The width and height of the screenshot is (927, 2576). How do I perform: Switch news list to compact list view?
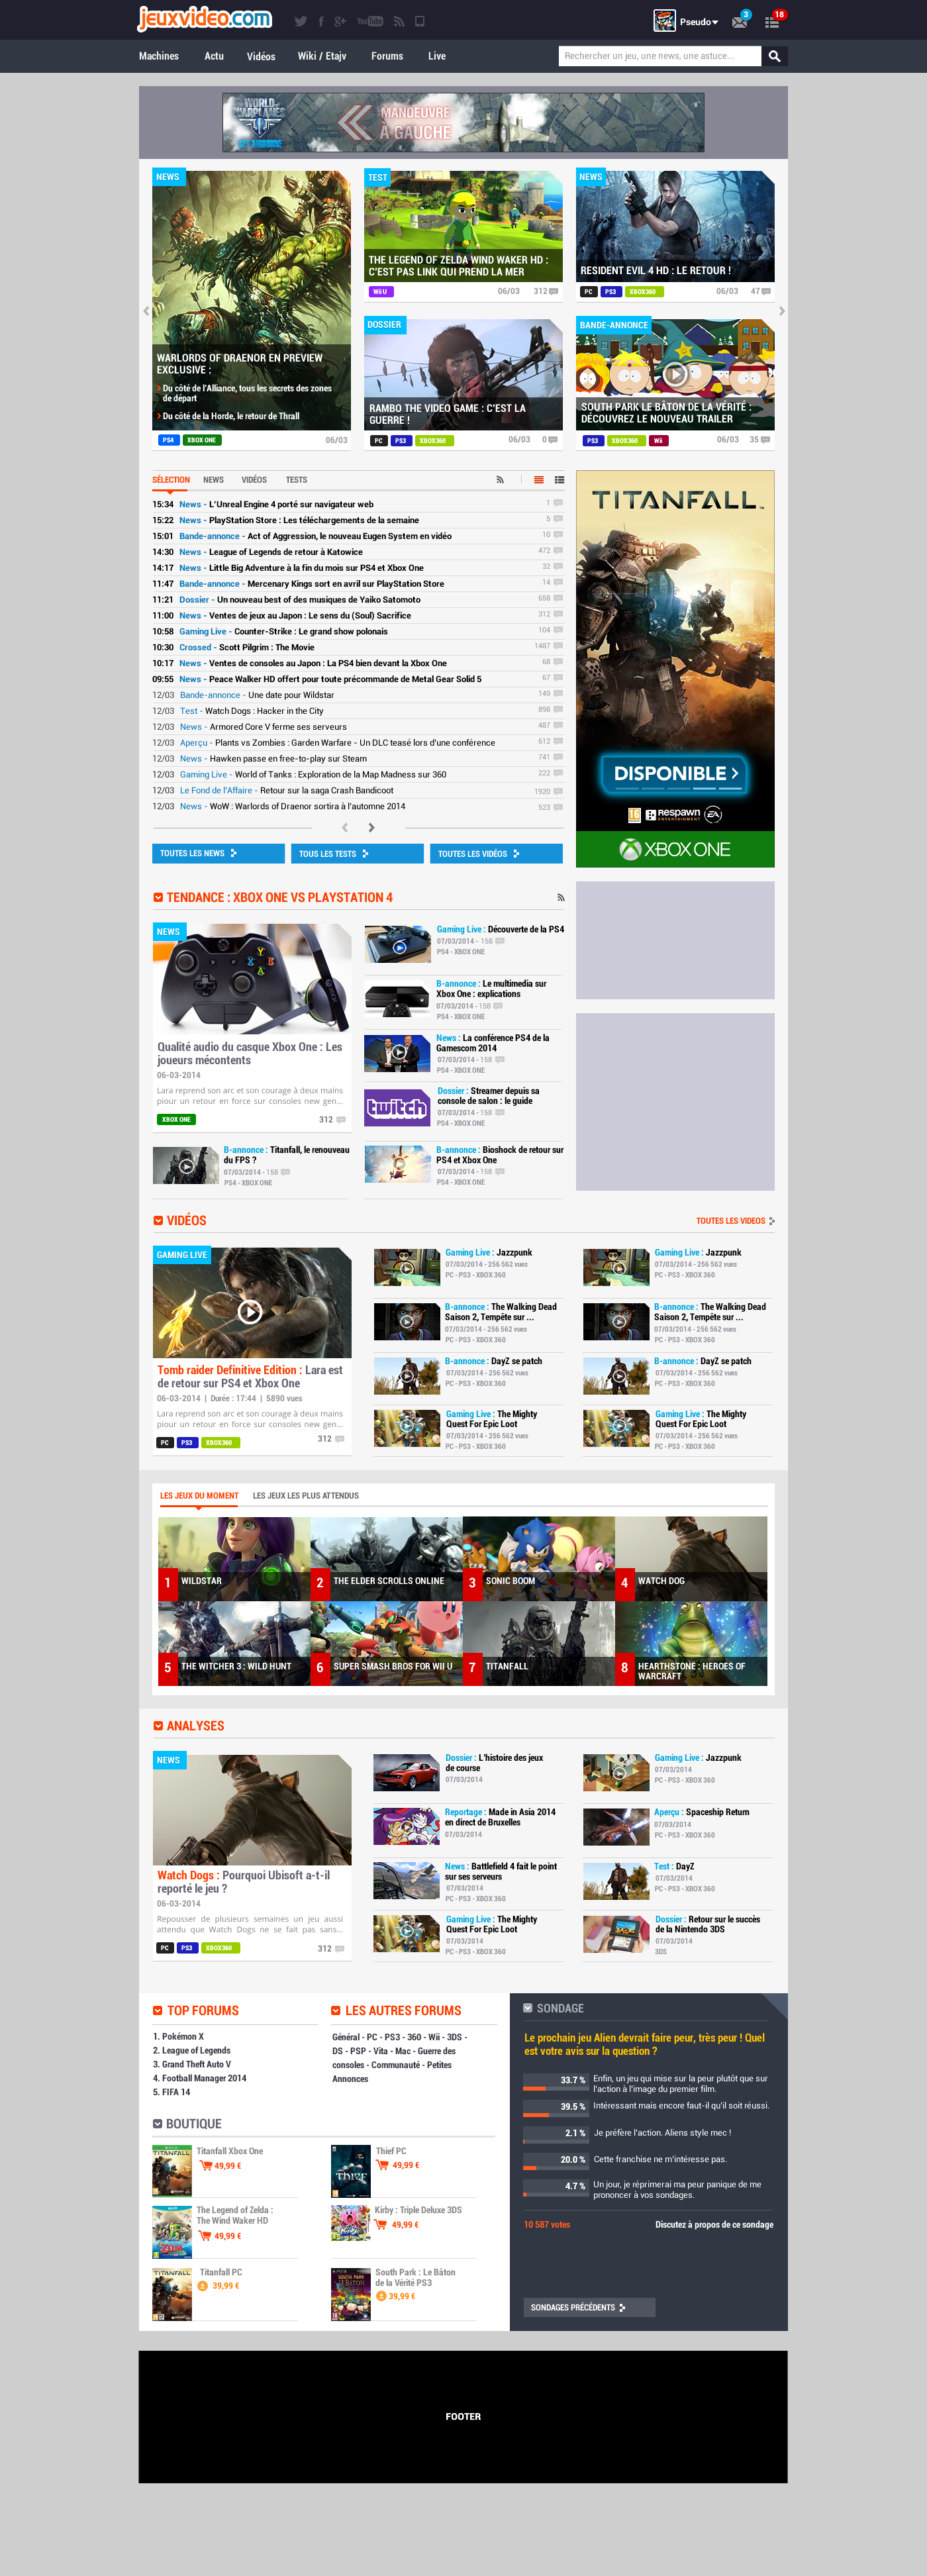(x=538, y=480)
